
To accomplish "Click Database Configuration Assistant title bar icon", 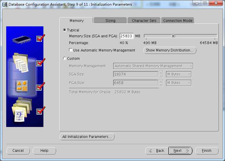I will [x=5, y=4].
